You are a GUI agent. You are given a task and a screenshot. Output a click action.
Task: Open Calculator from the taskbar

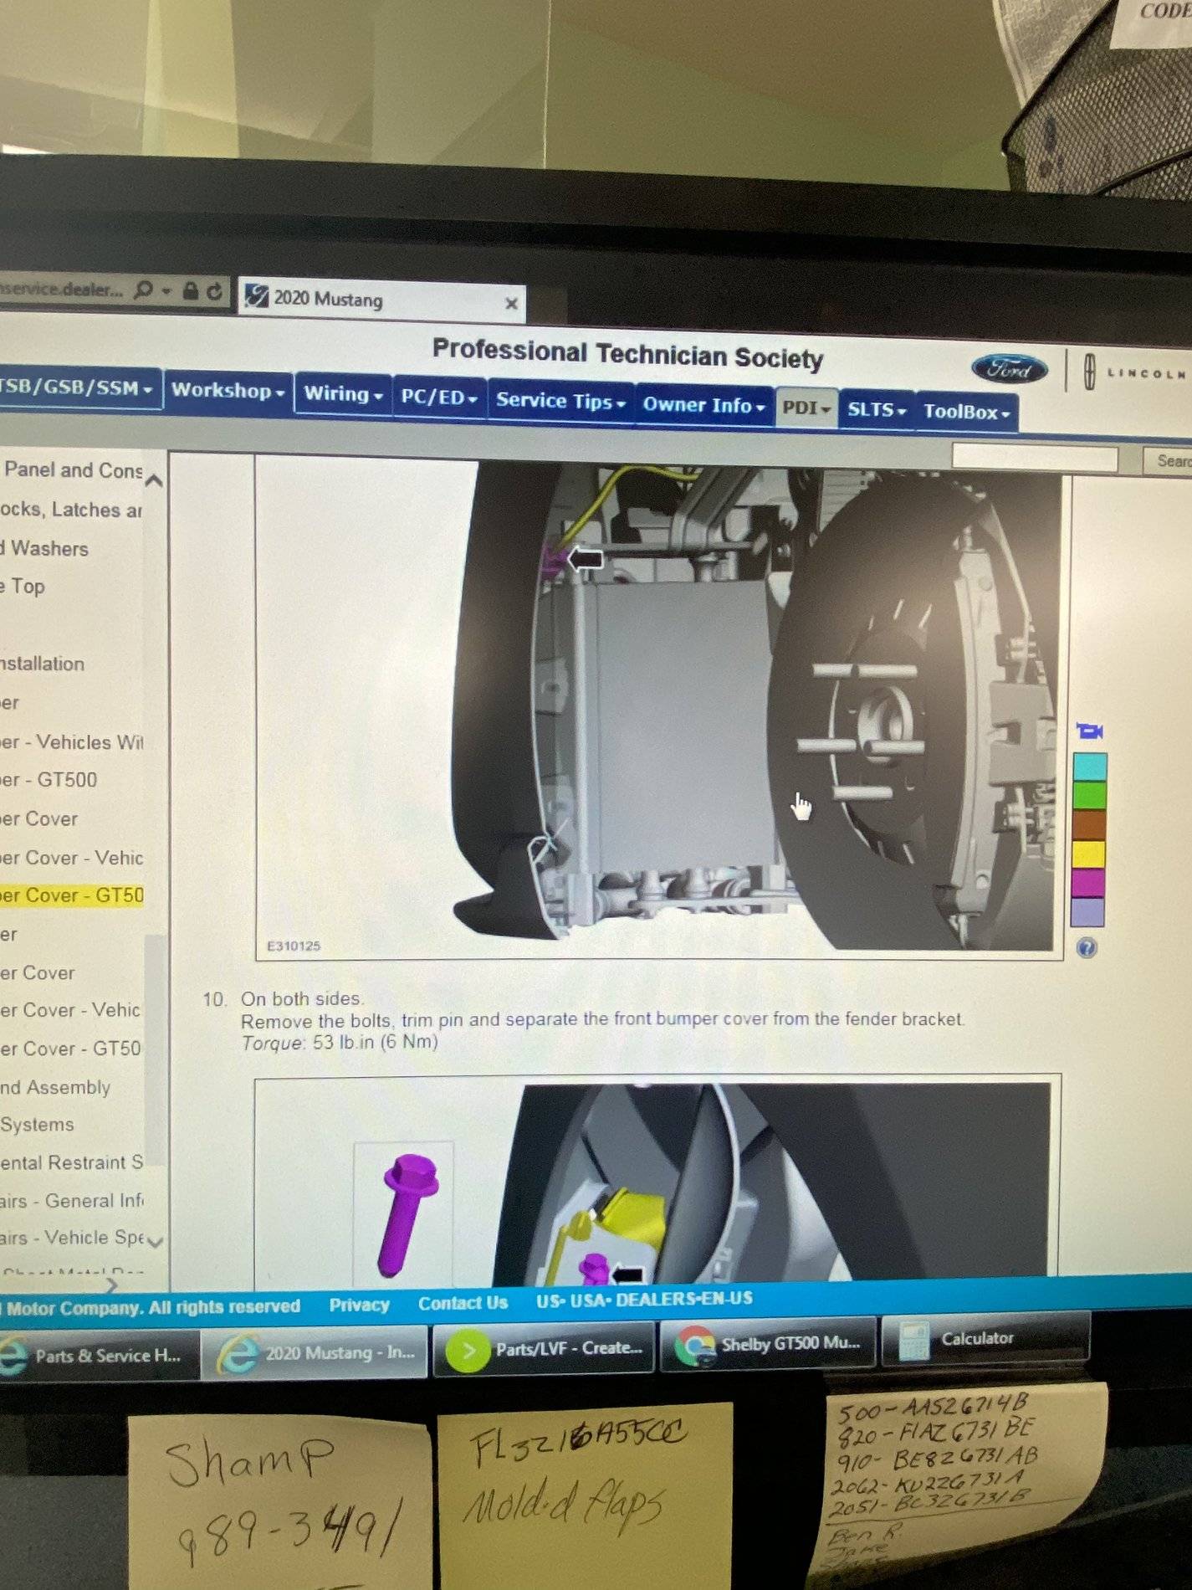tap(986, 1339)
